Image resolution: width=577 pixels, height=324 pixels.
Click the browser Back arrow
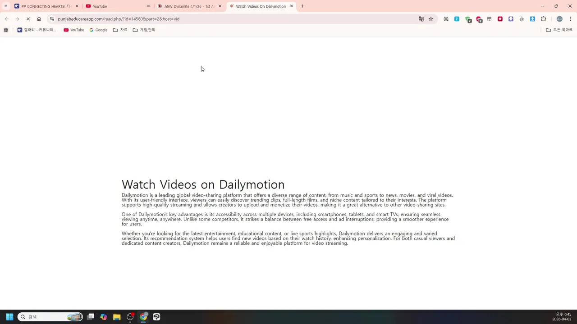(x=6, y=19)
